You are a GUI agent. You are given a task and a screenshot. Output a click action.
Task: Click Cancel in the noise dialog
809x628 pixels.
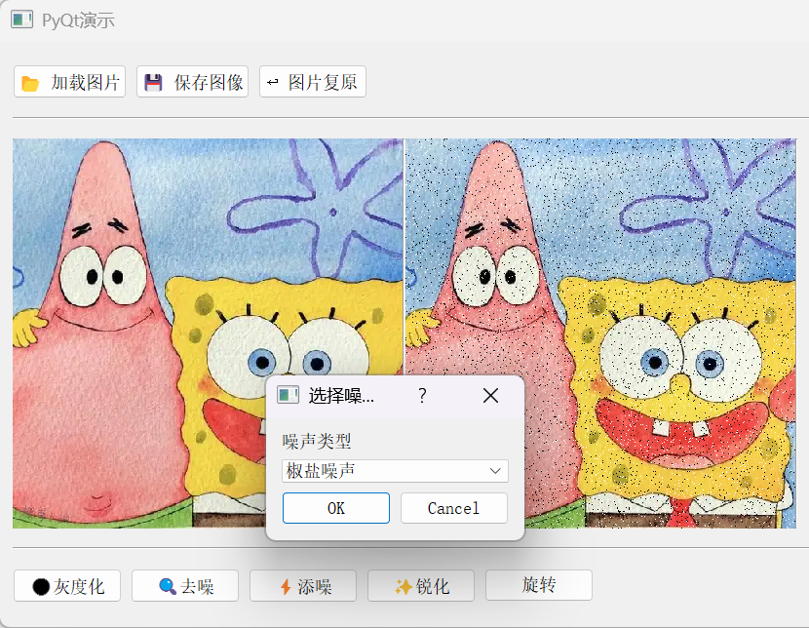pos(454,508)
